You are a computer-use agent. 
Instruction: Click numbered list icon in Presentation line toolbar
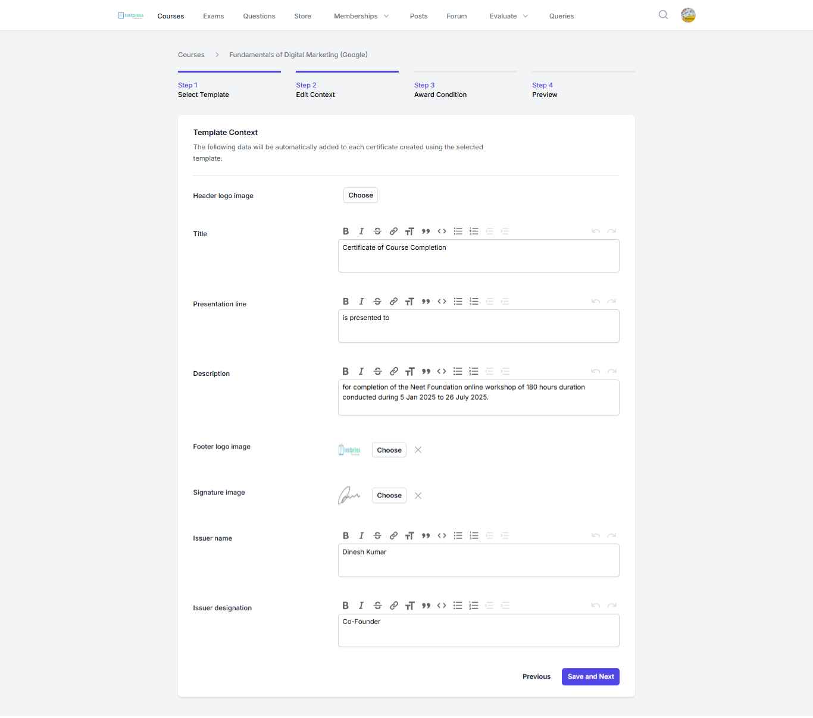(474, 302)
